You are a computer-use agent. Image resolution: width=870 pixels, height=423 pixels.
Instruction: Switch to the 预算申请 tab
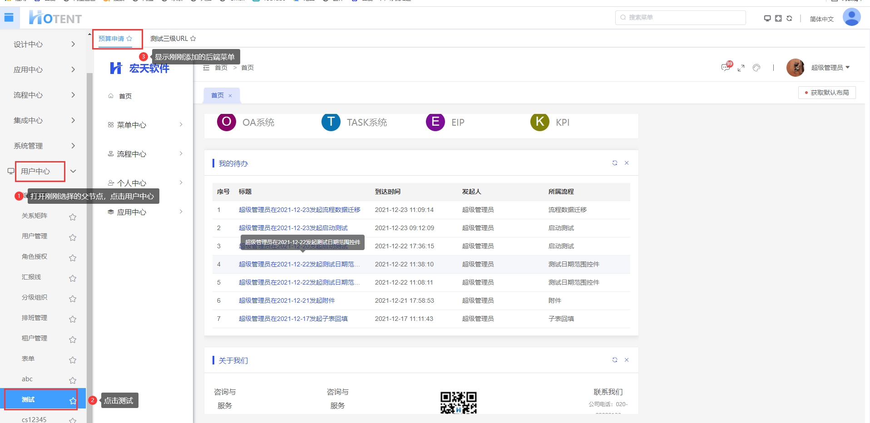[x=111, y=39]
